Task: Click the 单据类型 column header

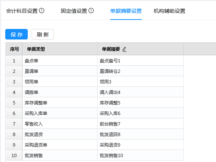Action: (x=60, y=49)
